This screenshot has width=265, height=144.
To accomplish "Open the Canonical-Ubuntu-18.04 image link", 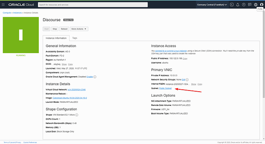I will pyautogui.click(x=70, y=98).
